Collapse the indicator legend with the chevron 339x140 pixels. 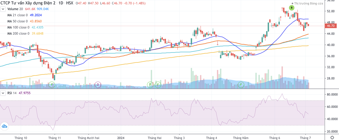point(3,9)
